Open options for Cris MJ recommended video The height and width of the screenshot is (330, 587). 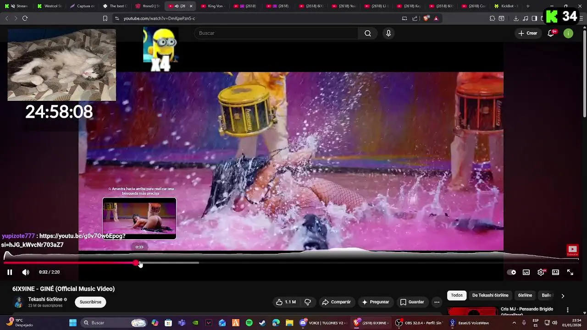pos(568,310)
